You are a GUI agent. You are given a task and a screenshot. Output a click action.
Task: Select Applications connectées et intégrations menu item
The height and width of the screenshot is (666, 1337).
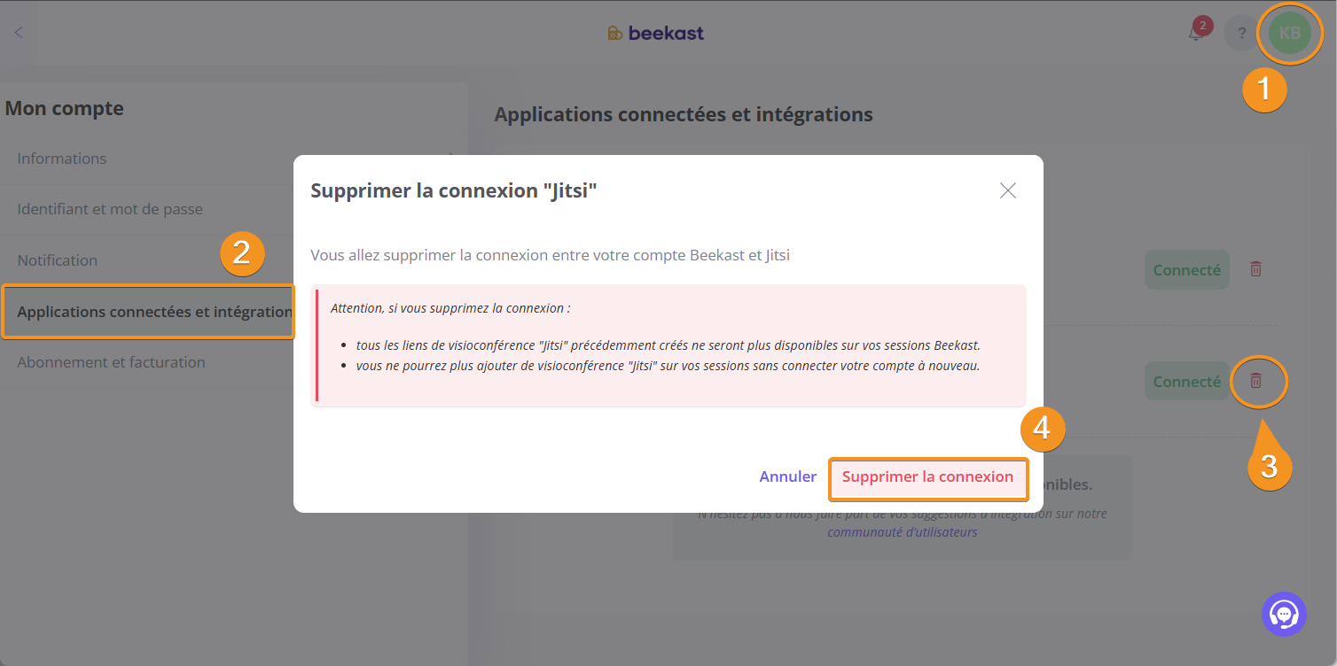coord(148,312)
